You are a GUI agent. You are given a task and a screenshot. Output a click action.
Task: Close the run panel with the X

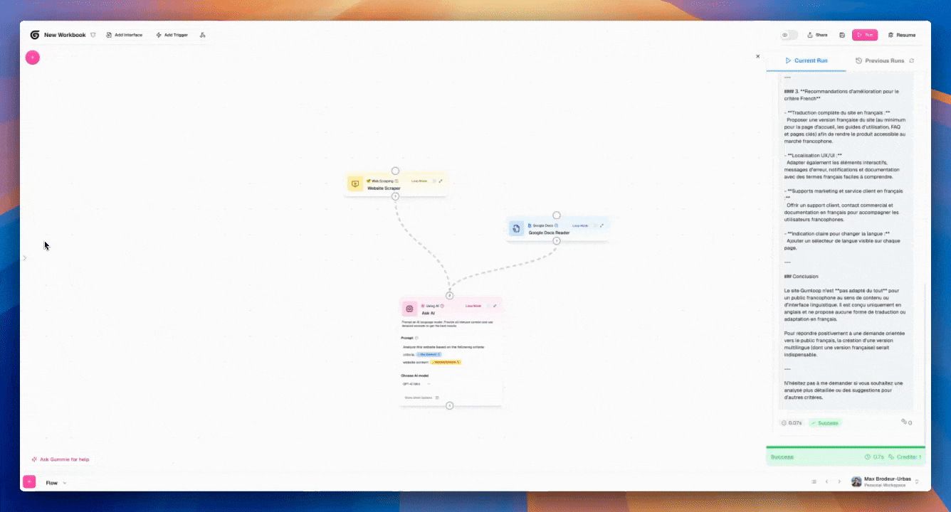[757, 56]
